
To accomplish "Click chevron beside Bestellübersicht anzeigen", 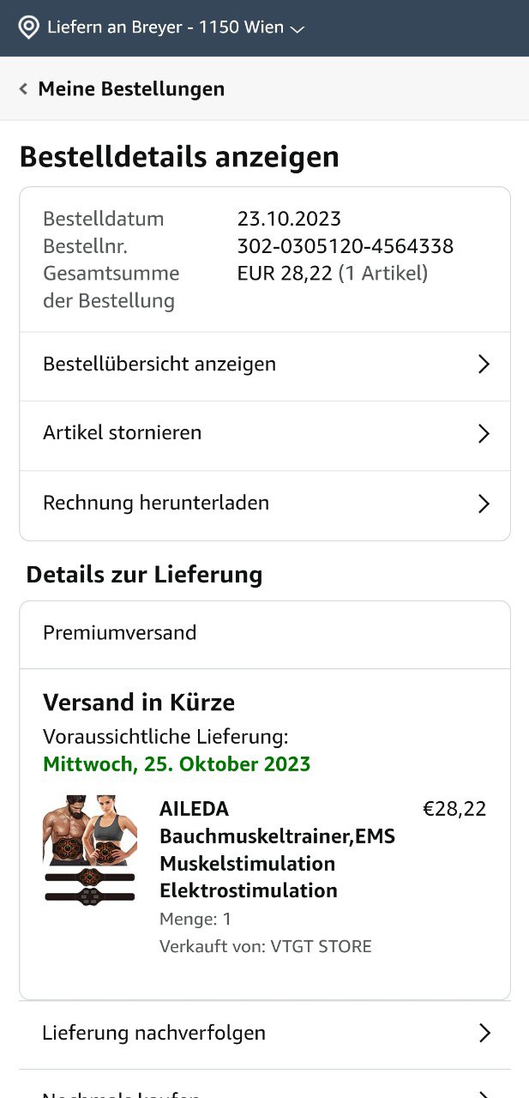I will 484,365.
